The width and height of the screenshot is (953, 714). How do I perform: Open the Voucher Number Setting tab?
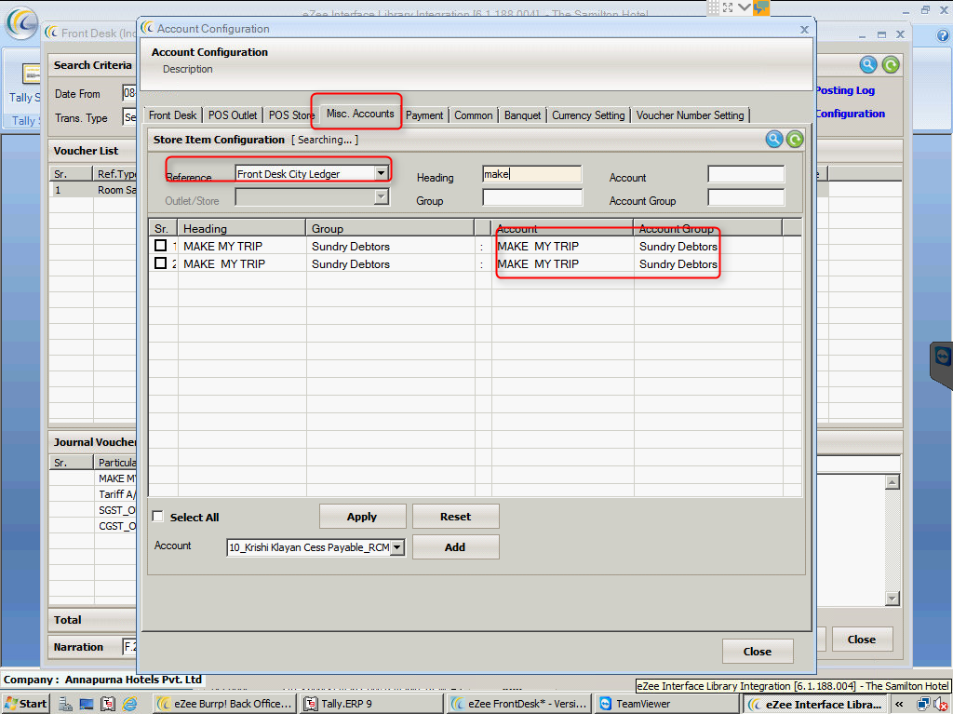point(690,115)
